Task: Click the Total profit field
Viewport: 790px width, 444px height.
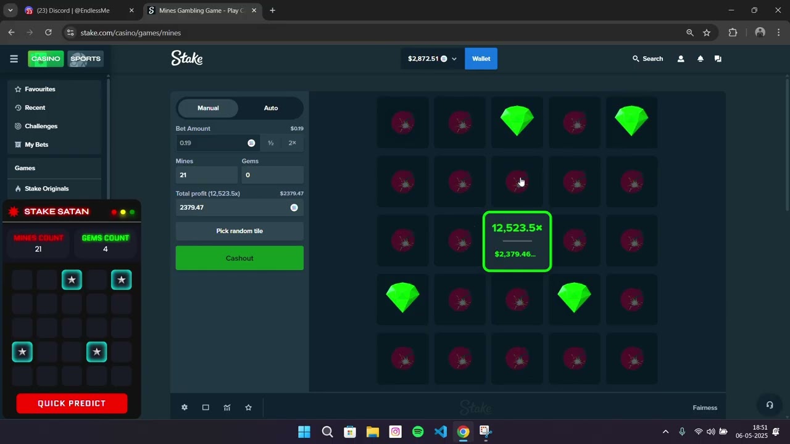Action: [x=239, y=208]
